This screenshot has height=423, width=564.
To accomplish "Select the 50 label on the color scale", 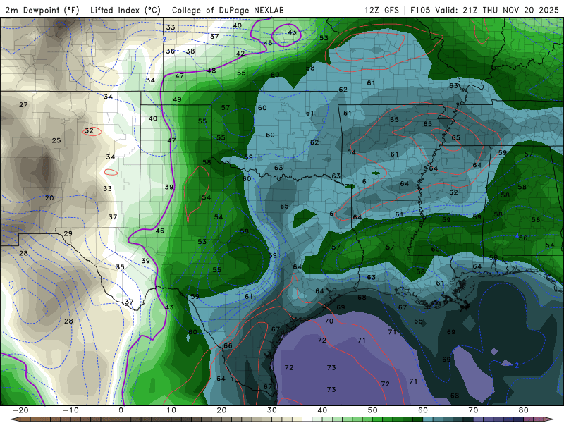I will coord(373,410).
